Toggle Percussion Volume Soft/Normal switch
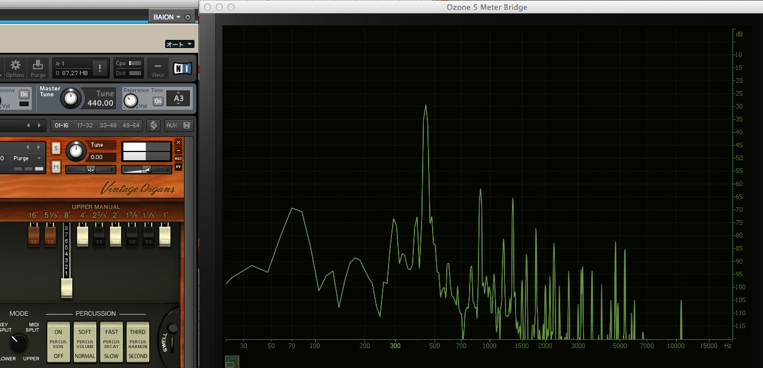Viewport: 763px width, 368px height. click(85, 342)
